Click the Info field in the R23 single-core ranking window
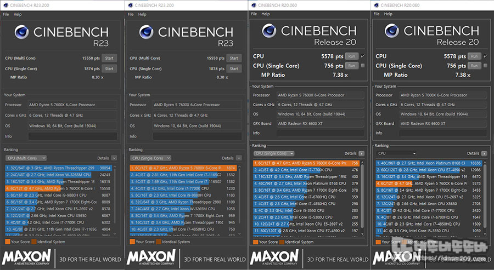The height and width of the screenshot is (270, 494). (x=197, y=136)
